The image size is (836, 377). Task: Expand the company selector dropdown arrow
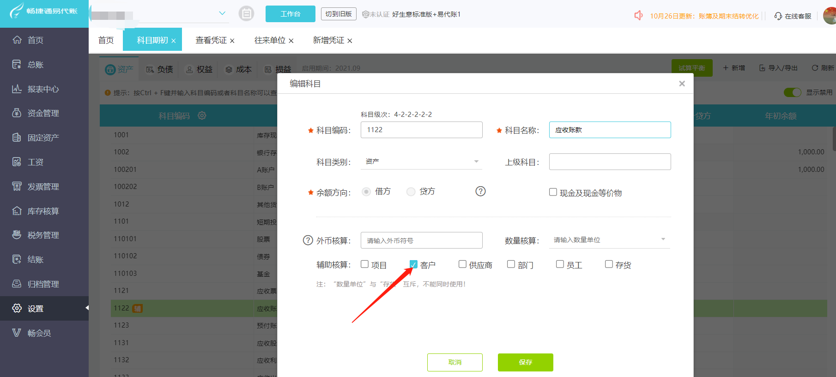click(x=222, y=13)
